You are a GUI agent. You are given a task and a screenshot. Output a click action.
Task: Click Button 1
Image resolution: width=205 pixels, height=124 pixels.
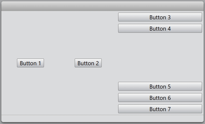(30, 63)
